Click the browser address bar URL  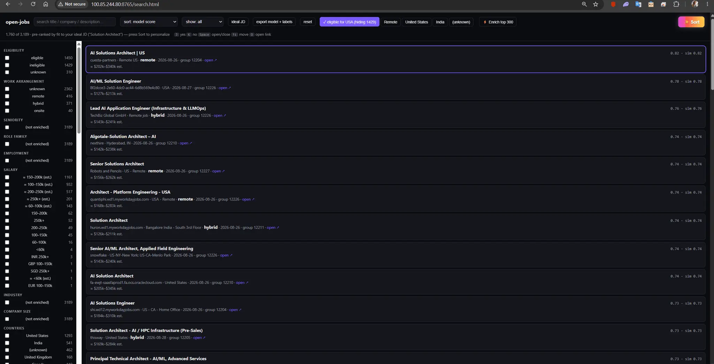125,4
